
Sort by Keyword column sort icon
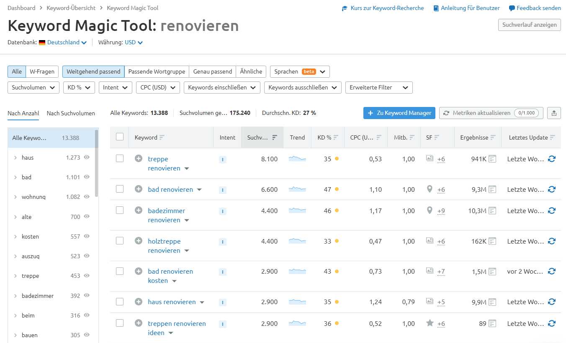162,137
